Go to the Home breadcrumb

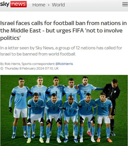tap(39, 5)
